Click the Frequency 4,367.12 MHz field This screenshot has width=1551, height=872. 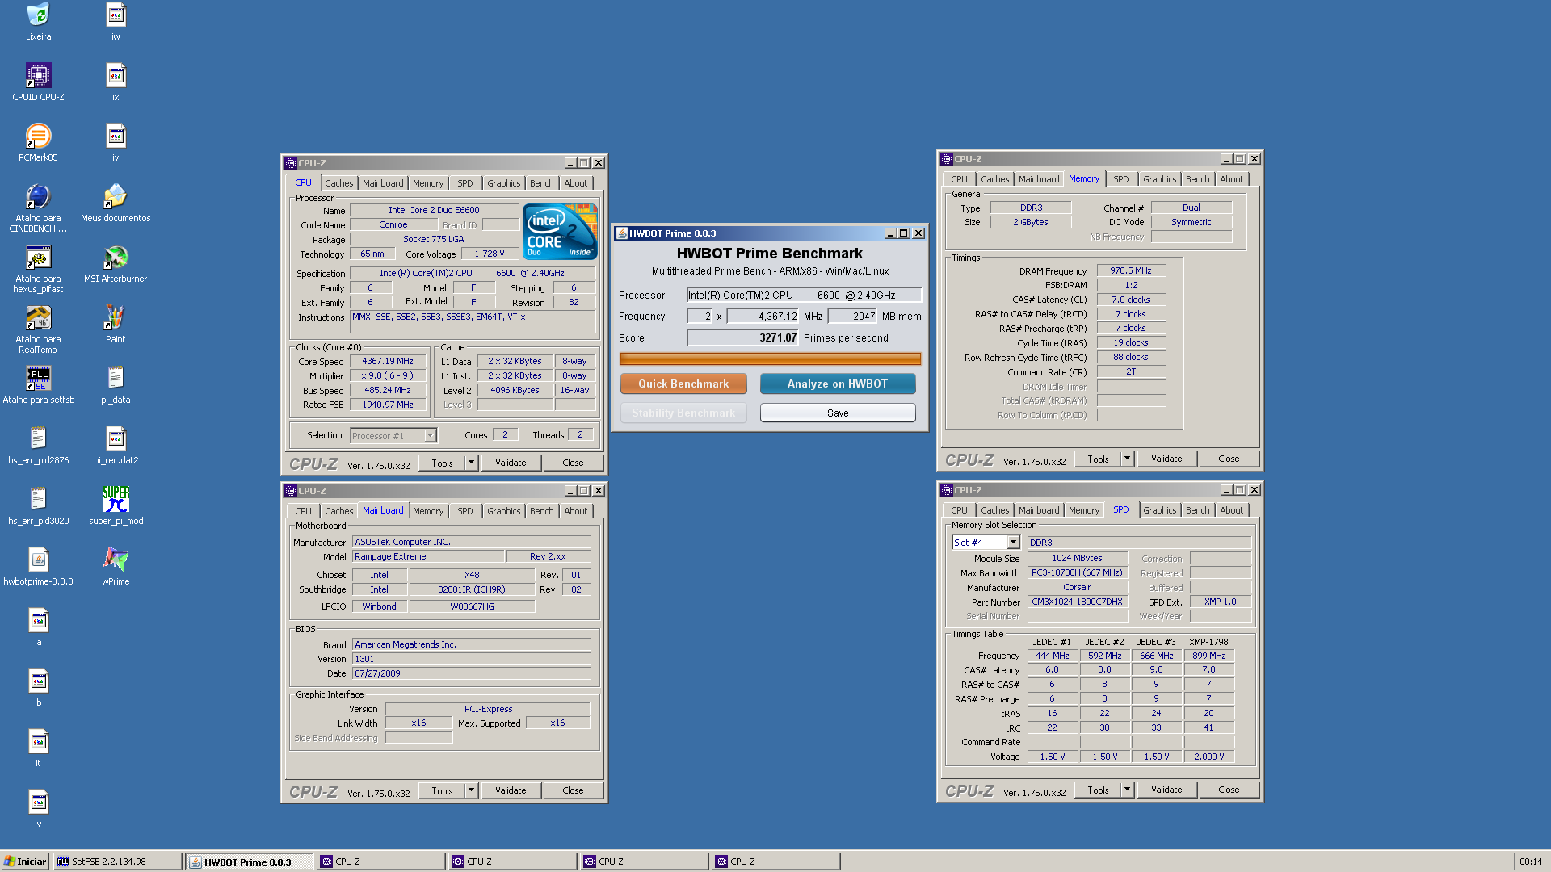pos(763,317)
